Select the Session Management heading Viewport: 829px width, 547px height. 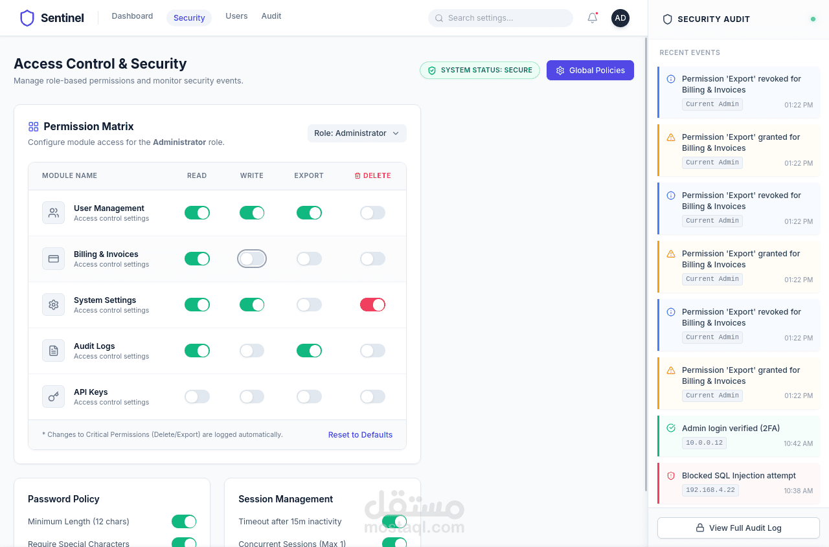286,499
